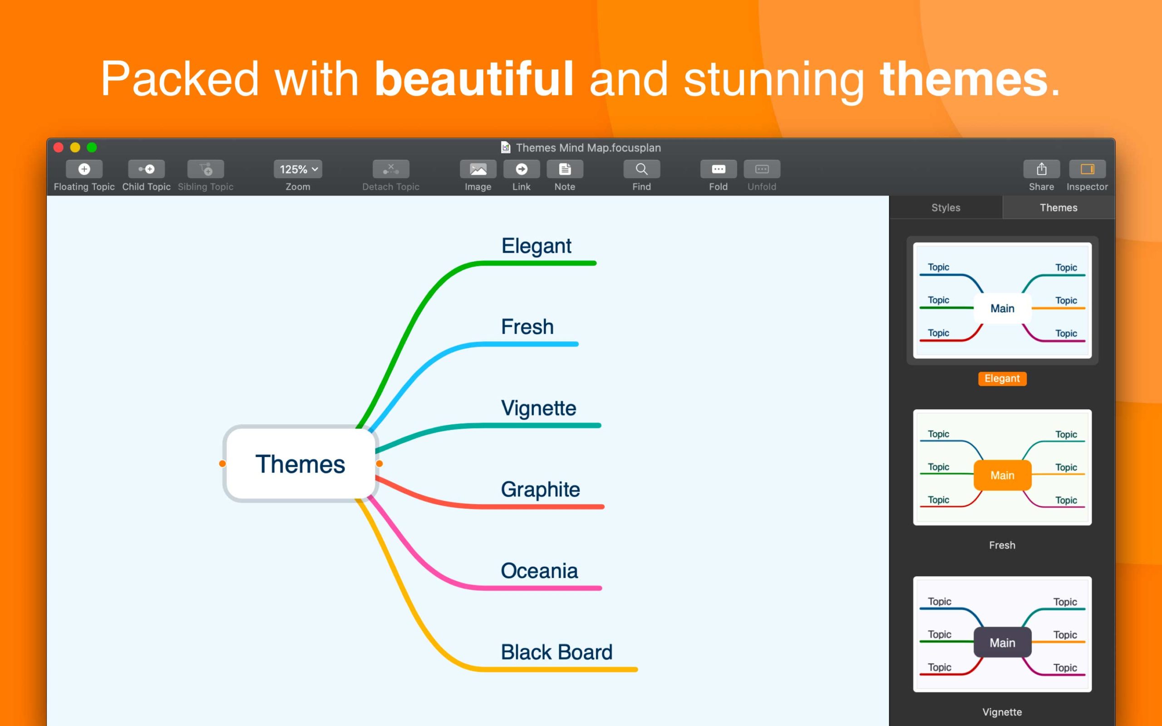Select the Themes tab
This screenshot has width=1162, height=726.
(1059, 207)
